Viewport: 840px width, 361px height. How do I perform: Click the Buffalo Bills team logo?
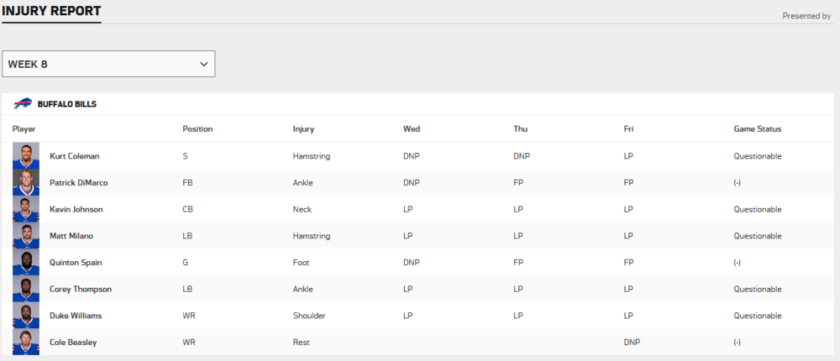click(23, 103)
